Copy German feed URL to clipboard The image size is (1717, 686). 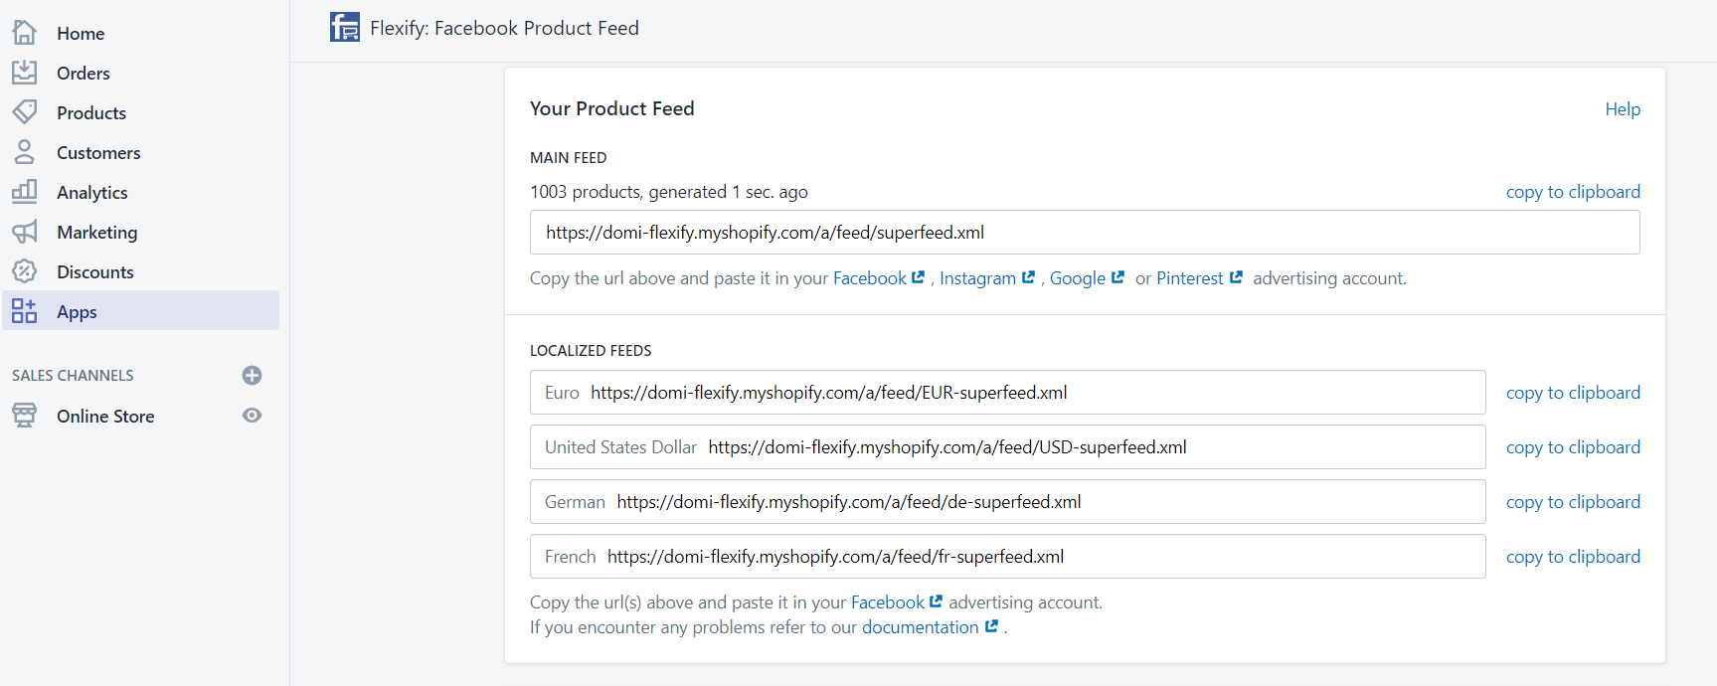click(1573, 502)
